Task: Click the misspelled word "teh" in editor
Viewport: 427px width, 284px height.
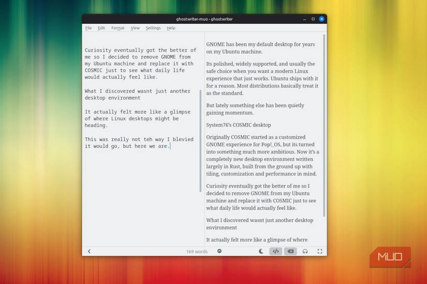Action: tap(148, 139)
